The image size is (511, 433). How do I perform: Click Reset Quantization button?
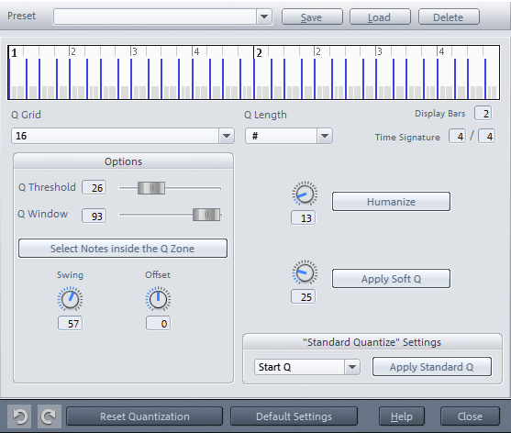point(144,416)
